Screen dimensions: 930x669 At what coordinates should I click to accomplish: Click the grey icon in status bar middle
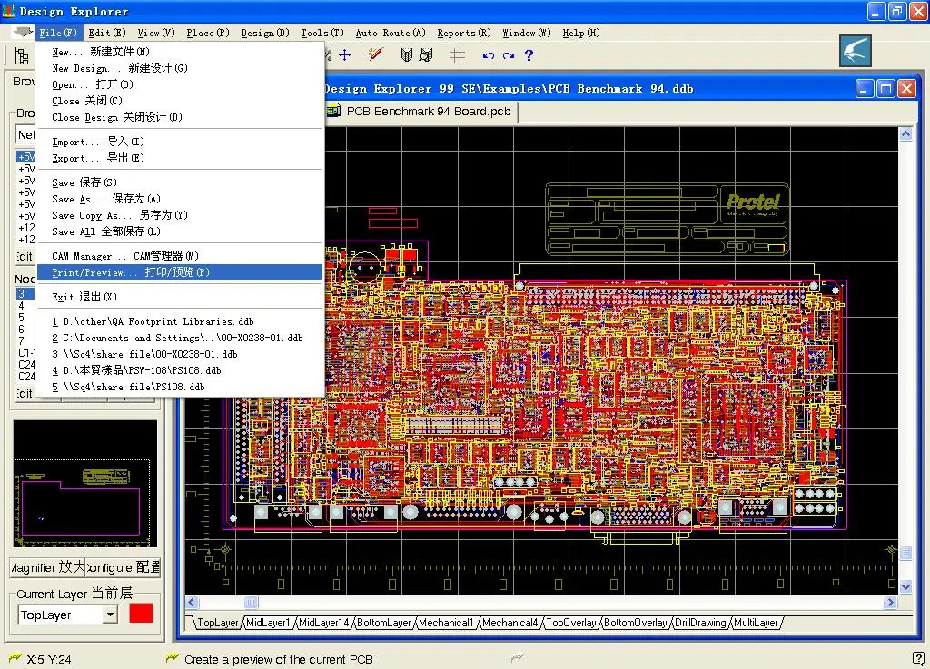point(517,657)
